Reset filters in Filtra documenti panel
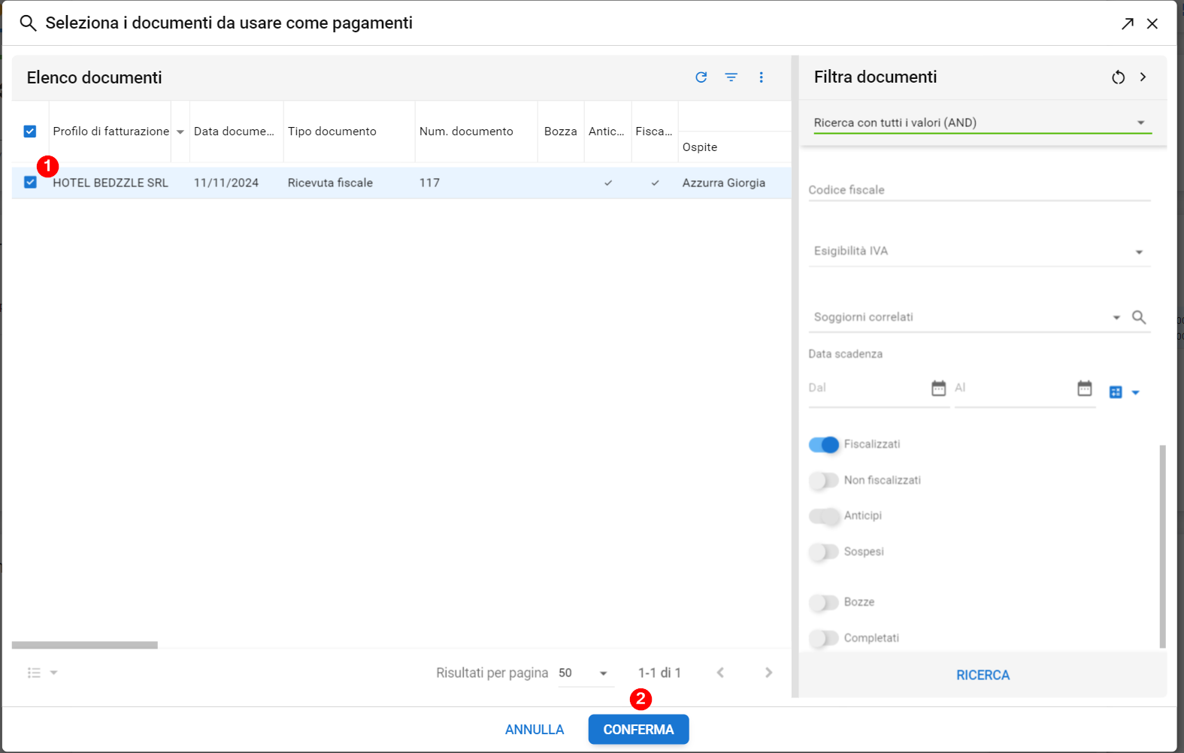This screenshot has height=753, width=1184. point(1118,77)
